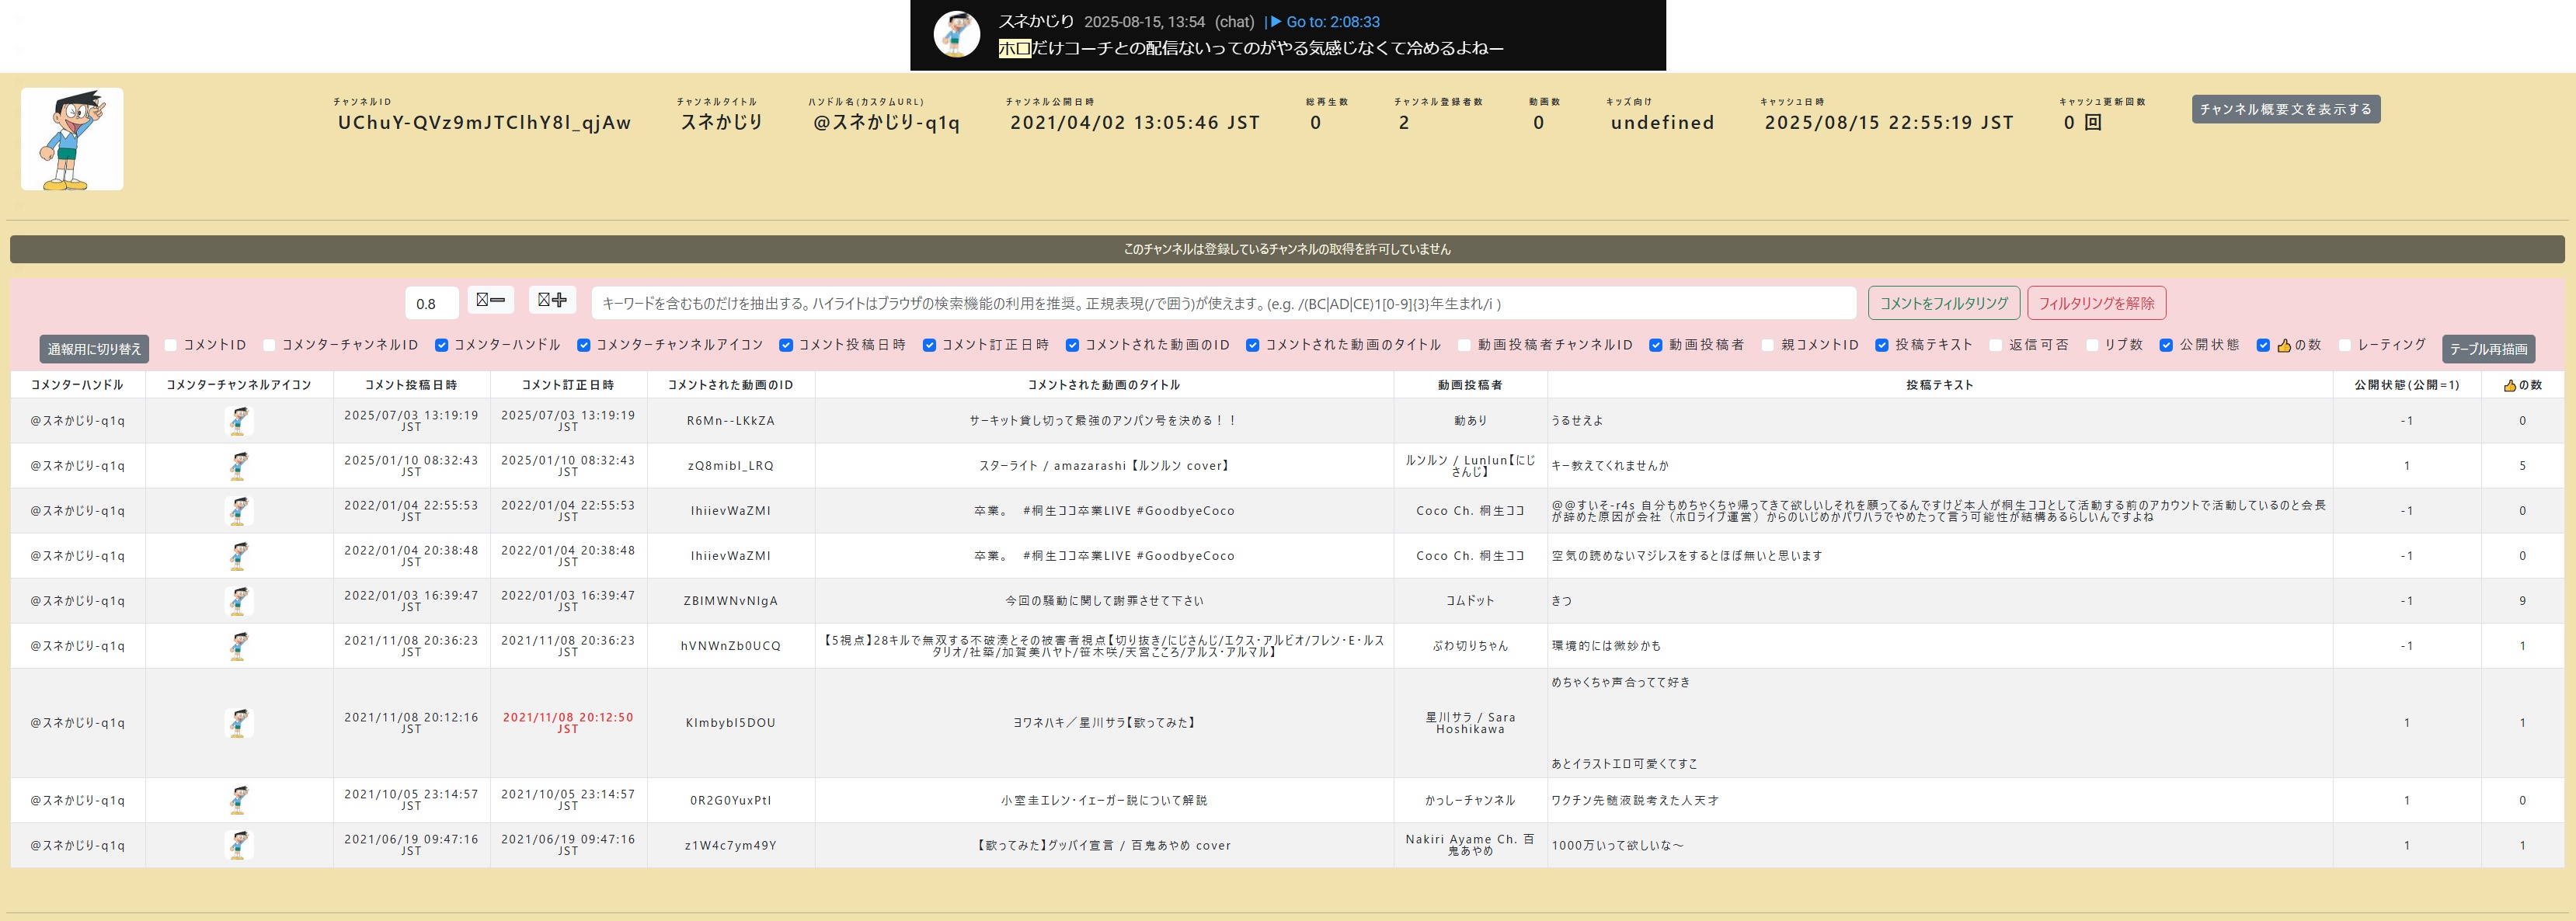Uncheck the コメント投稿日時 checkbox
Screen dimensions: 2576x921
(x=786, y=345)
